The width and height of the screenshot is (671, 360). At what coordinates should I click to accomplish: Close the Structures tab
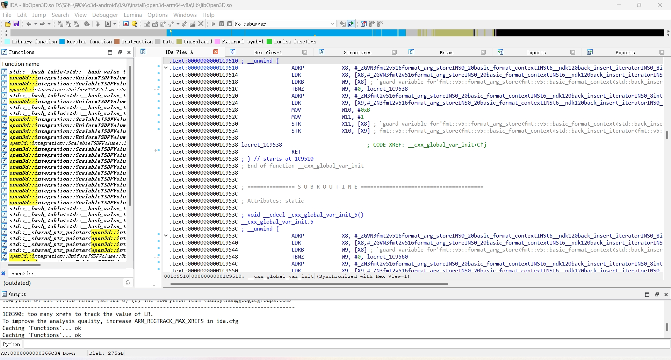point(394,52)
